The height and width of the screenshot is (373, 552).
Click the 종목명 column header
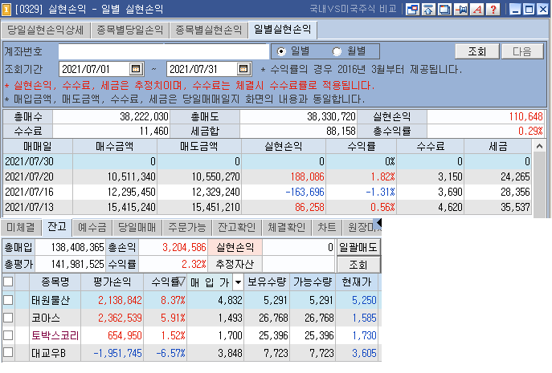pos(55,282)
